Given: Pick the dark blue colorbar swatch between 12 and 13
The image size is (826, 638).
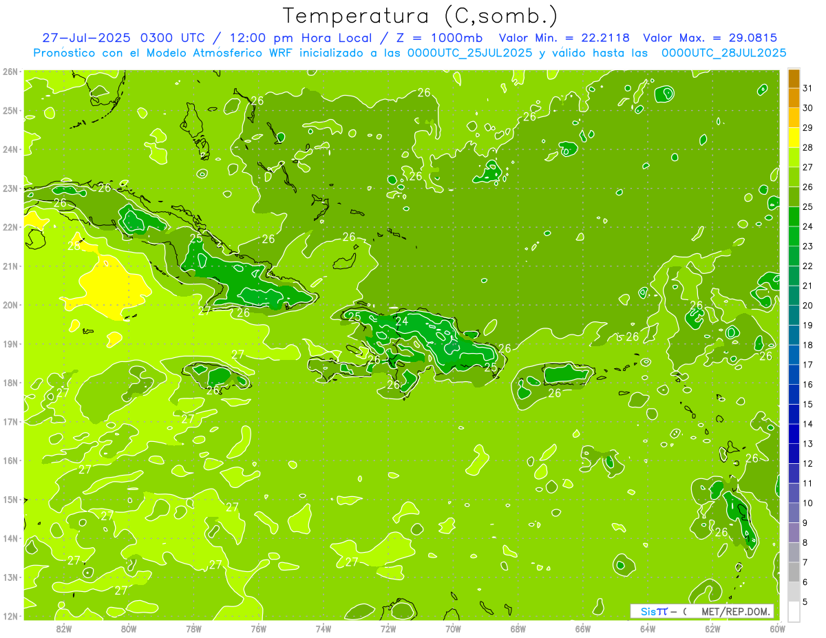Looking at the screenshot, I should pos(794,454).
